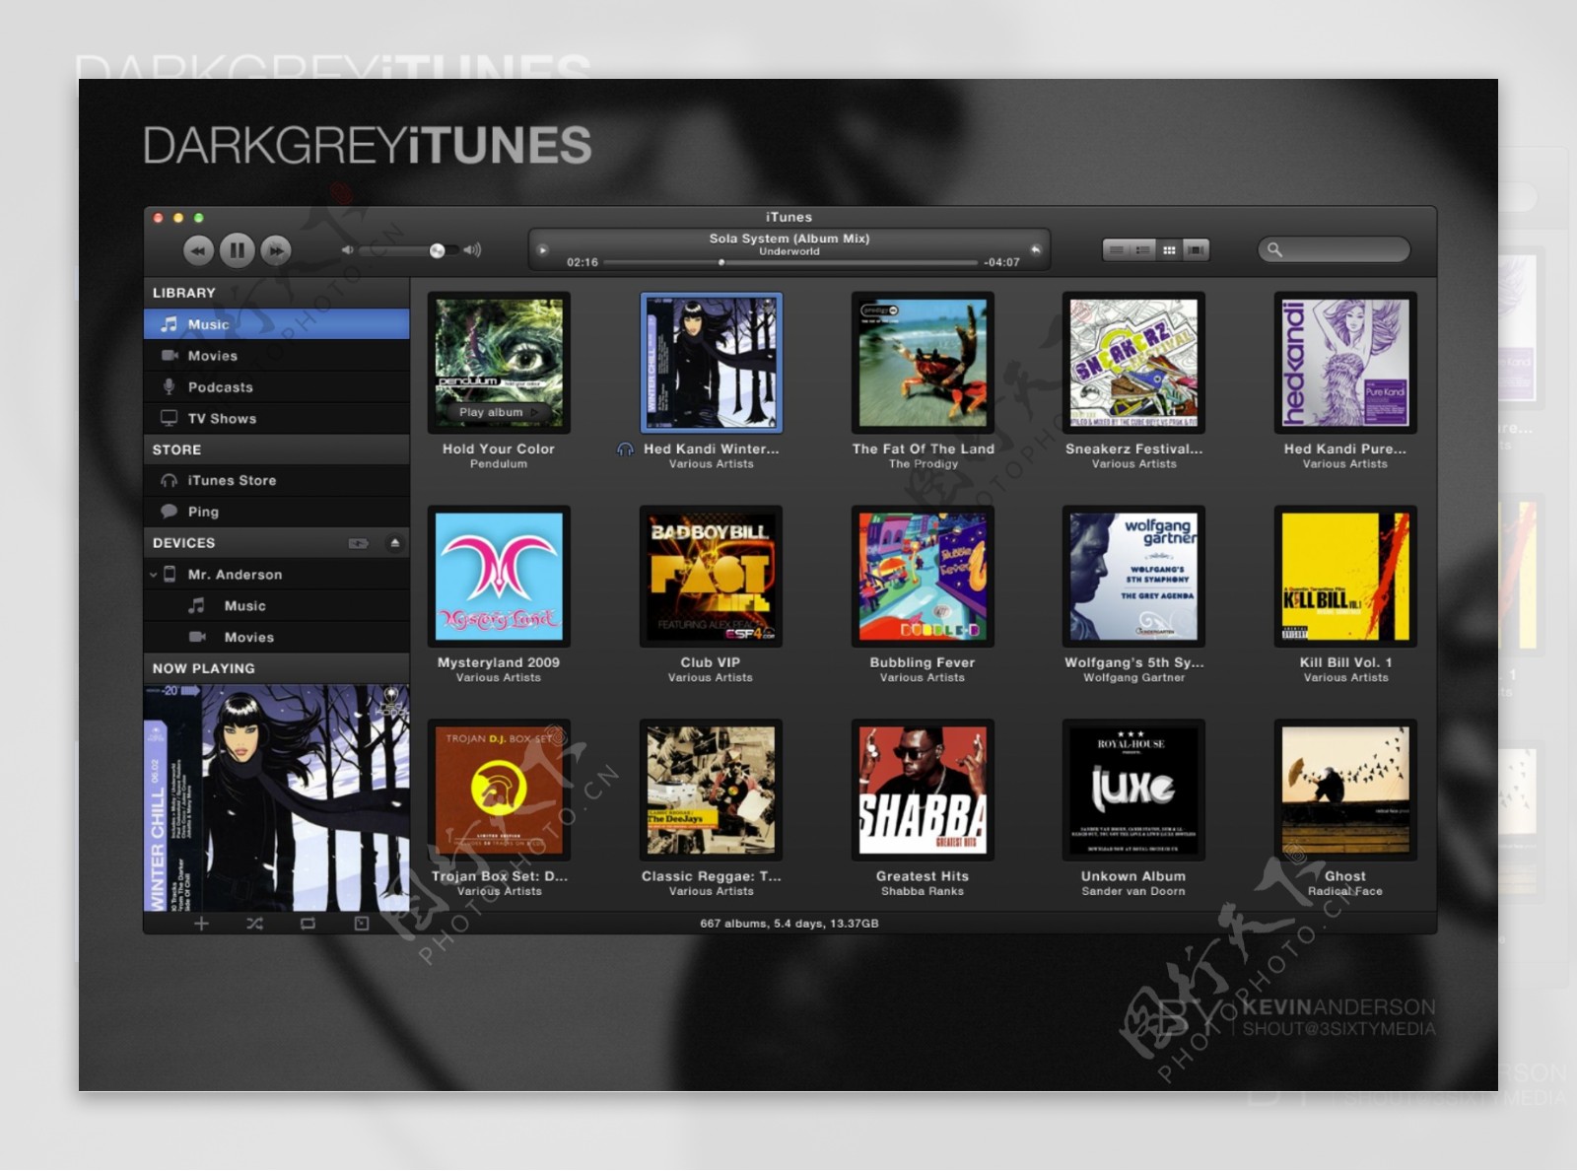Adjust the volume slider knob
Viewport: 1577px width, 1171px height.
(x=437, y=251)
